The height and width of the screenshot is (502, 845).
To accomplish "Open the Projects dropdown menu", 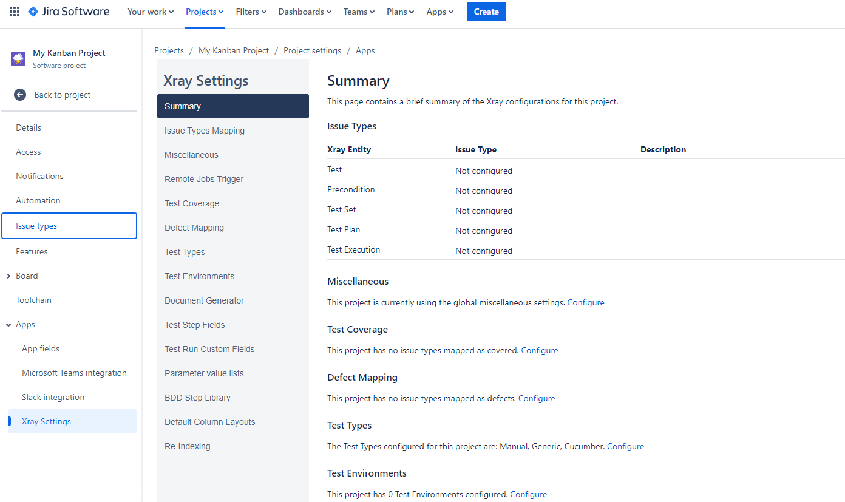I will [x=205, y=12].
